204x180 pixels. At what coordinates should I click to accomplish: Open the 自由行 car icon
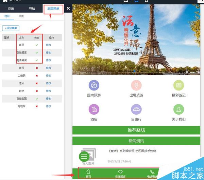[136, 109]
